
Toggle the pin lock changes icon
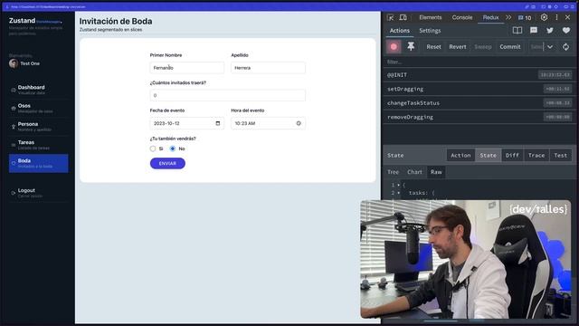[411, 46]
